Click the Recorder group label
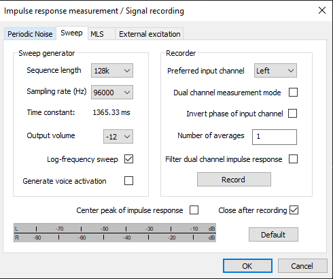Image resolution: width=333 pixels, height=279 pixels. click(181, 53)
